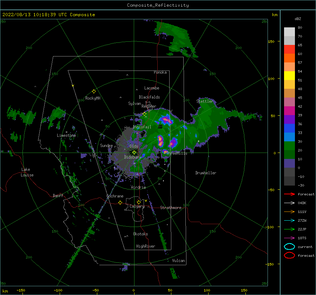Select the Sundre town label

pyautogui.click(x=106, y=146)
